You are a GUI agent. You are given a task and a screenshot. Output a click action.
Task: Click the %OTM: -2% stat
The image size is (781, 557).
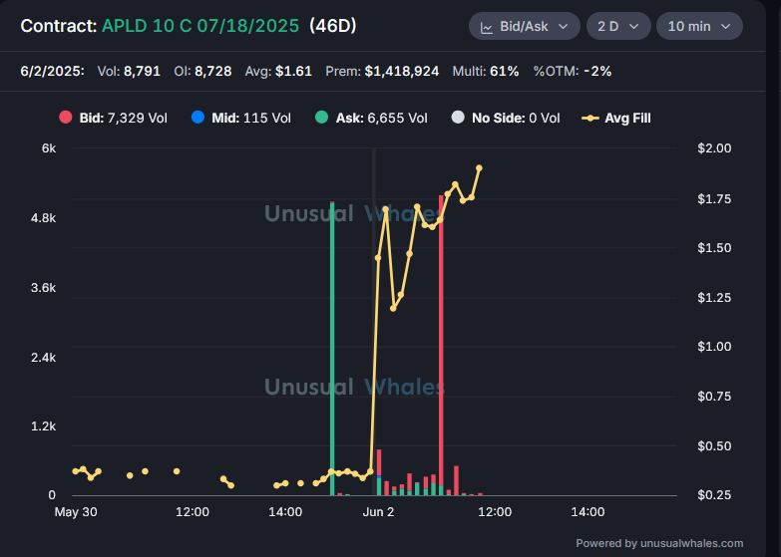coord(573,71)
